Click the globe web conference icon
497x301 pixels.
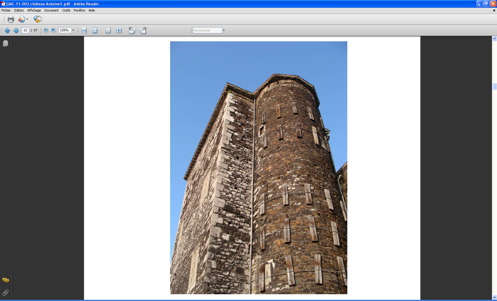click(x=37, y=19)
